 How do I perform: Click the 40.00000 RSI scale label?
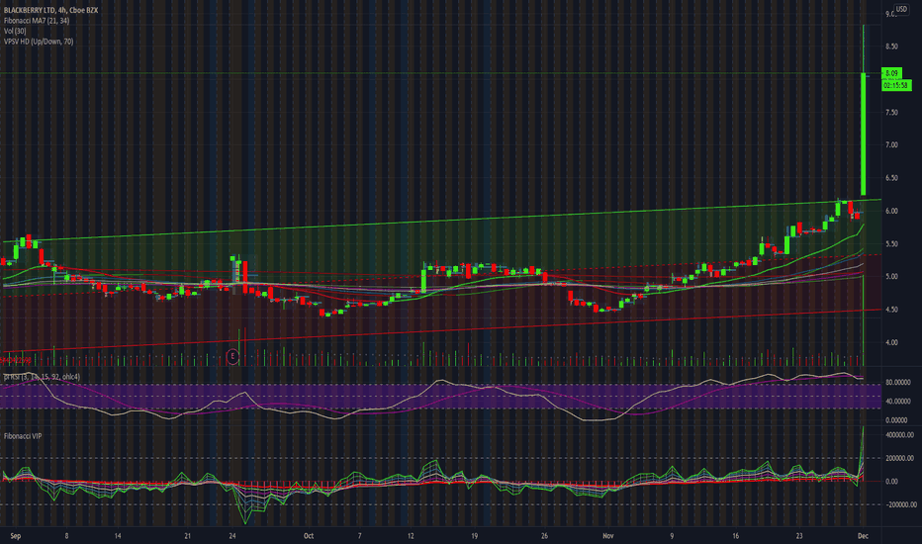896,402
